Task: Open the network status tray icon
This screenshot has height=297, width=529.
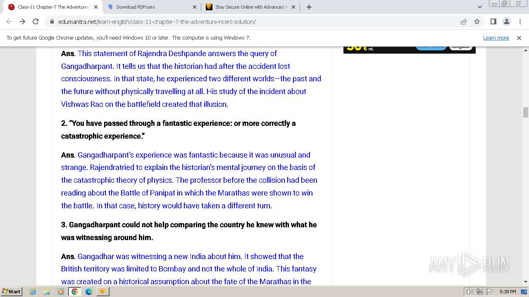Action: (480, 292)
